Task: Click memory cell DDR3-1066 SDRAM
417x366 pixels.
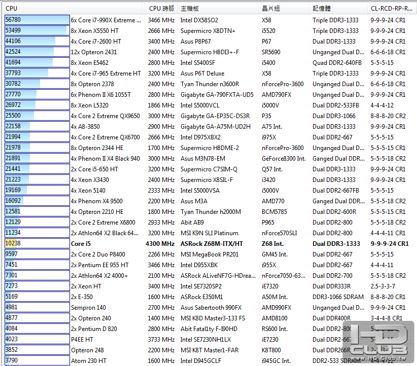Action: click(338, 297)
